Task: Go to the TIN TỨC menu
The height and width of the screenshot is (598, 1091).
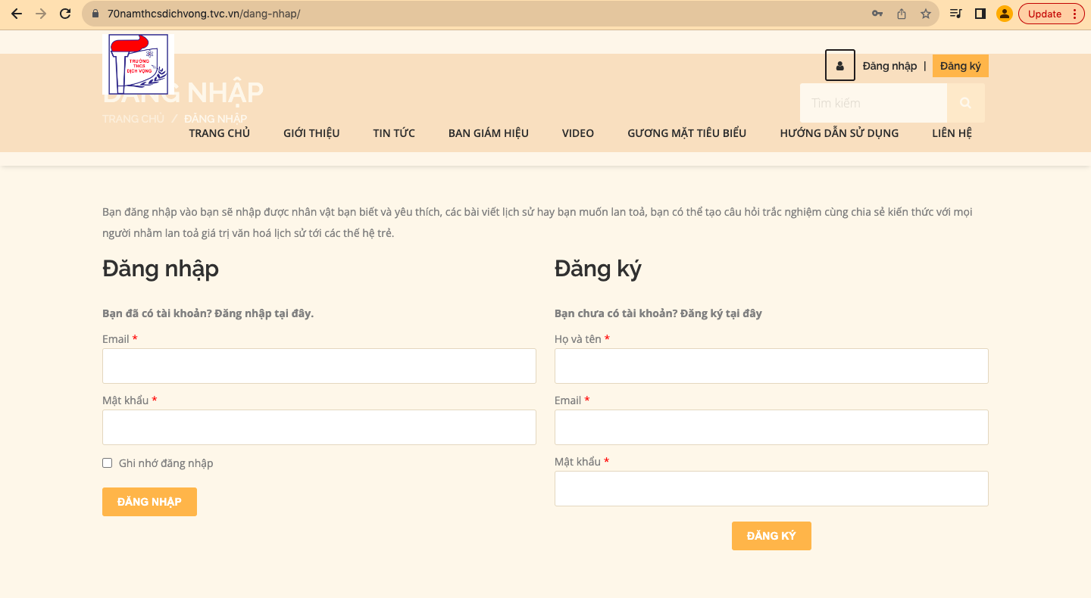Action: click(x=394, y=133)
